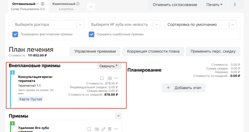
Task: Tick the checkbox for Удаление 8го зуба
Action: [15, 129]
